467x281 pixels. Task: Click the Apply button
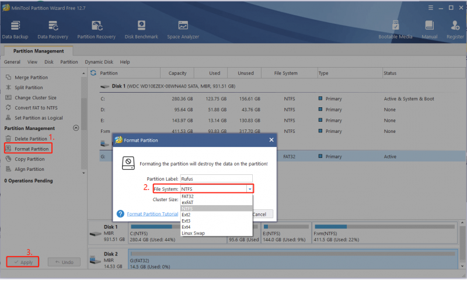23,262
